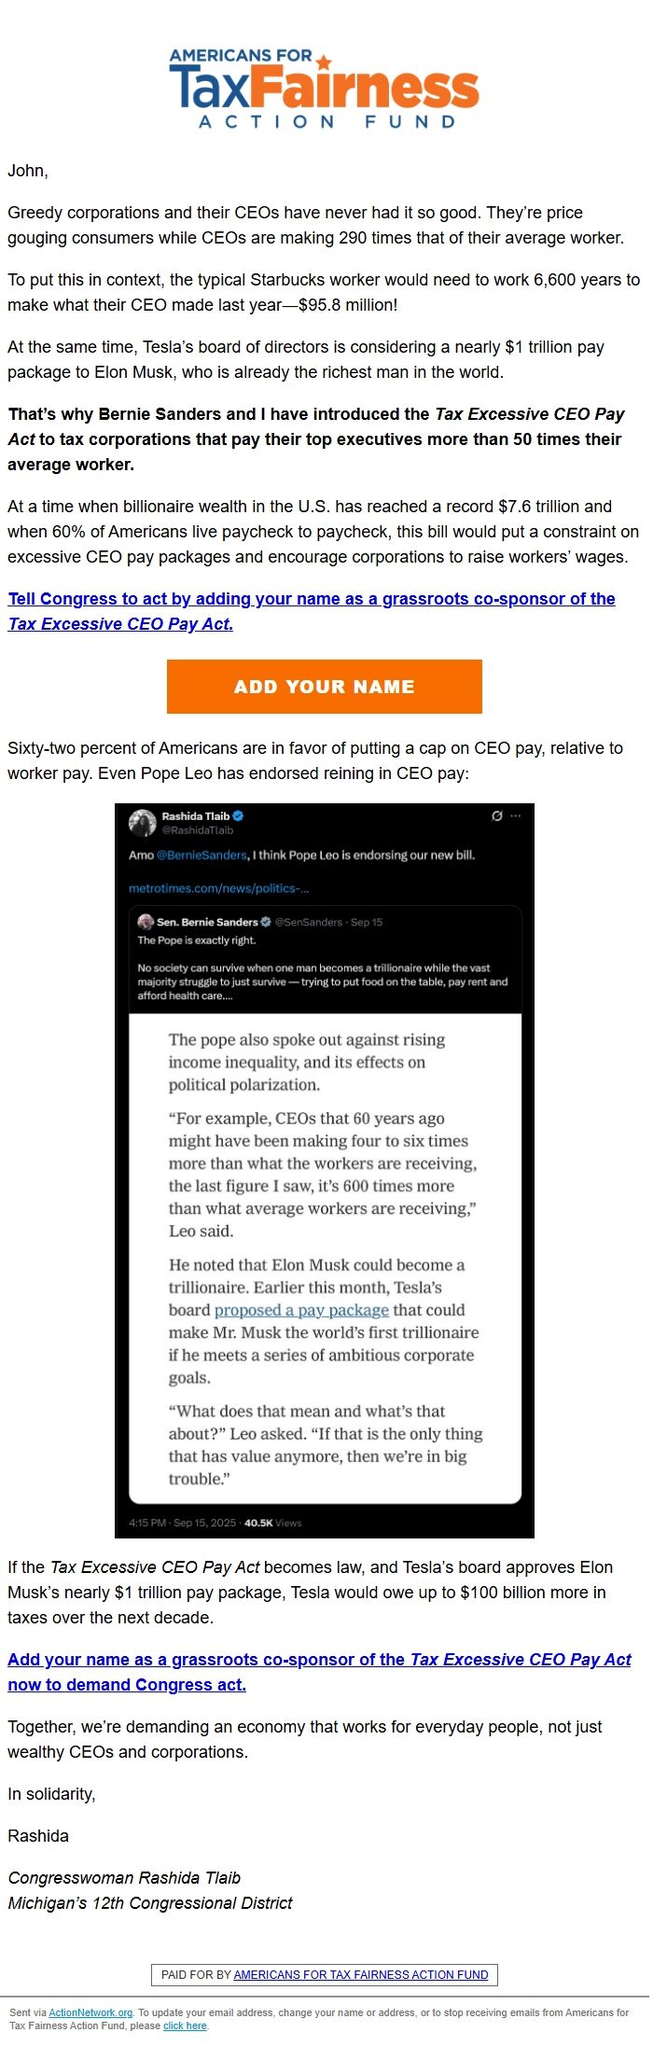Viewport: 653px width, 2060px height.
Task: Open the metrotimes.com news link
Action: click(x=218, y=888)
